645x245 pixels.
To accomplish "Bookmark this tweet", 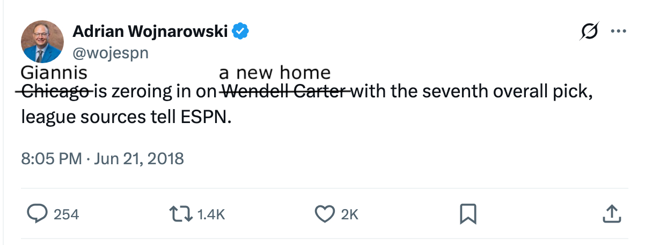I will [x=467, y=215].
